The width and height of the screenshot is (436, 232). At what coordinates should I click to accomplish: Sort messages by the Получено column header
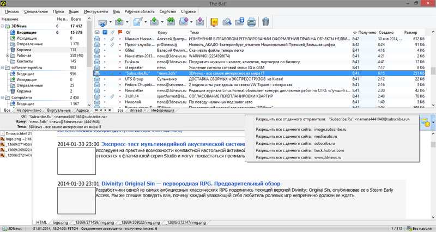coord(364,32)
